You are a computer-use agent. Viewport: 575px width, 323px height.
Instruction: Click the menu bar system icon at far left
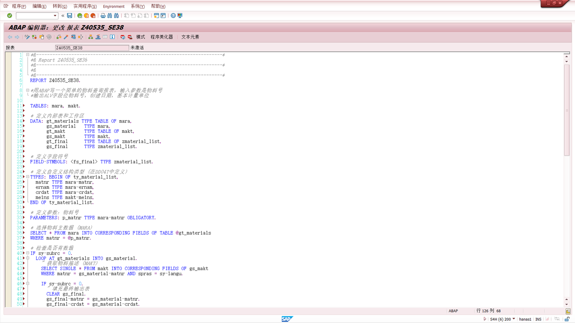(x=6, y=6)
